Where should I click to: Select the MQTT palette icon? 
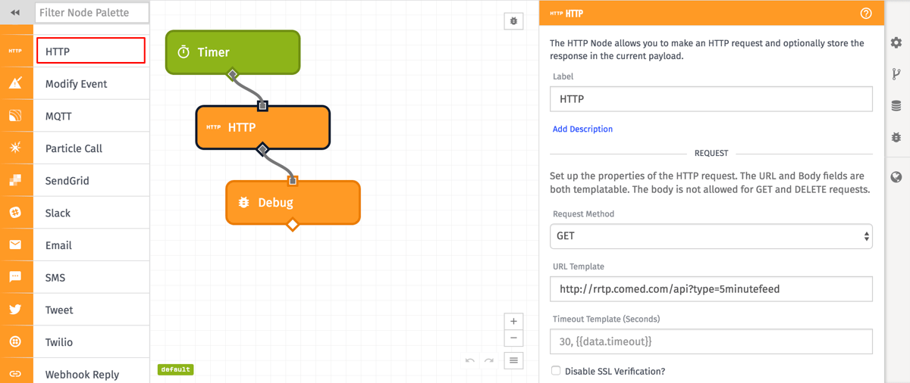pos(16,116)
